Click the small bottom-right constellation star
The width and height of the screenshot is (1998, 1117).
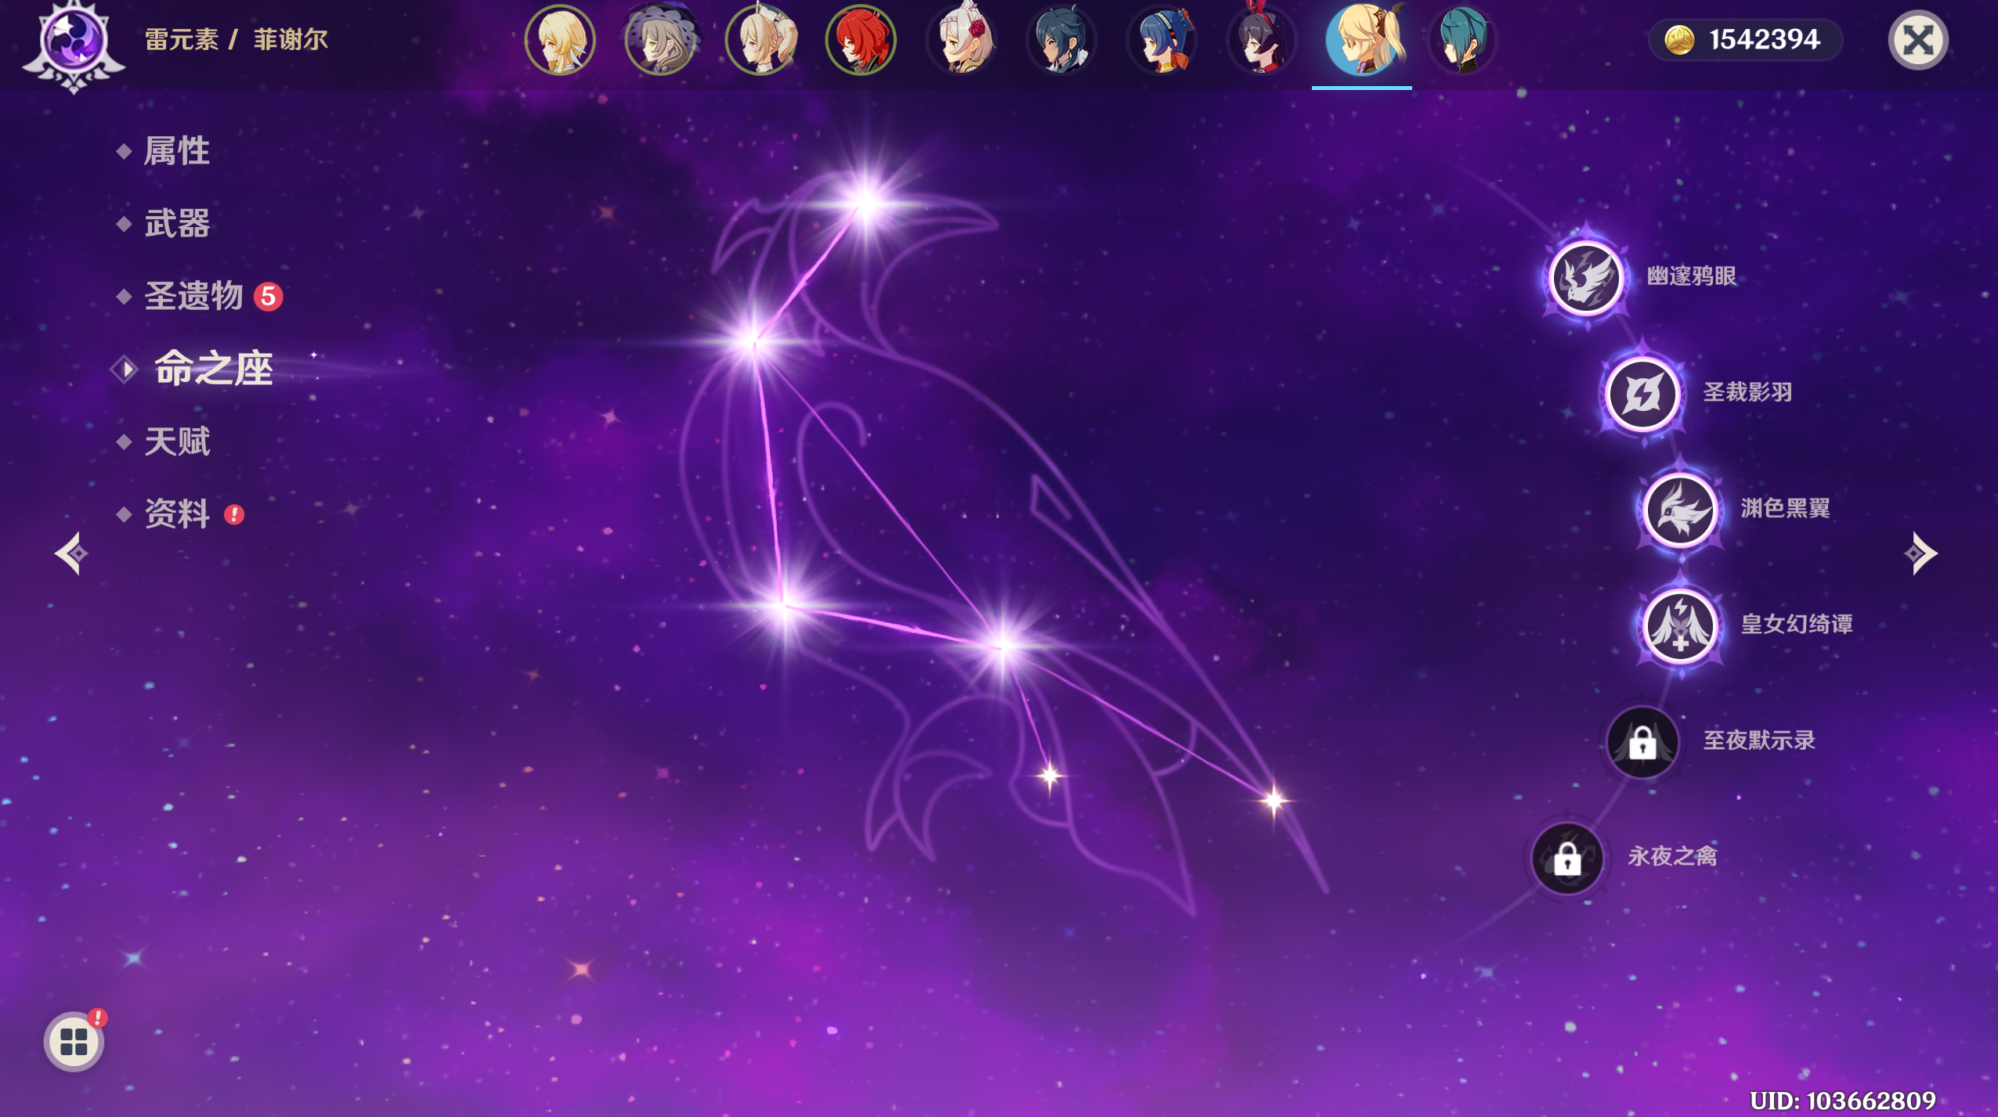(1274, 800)
